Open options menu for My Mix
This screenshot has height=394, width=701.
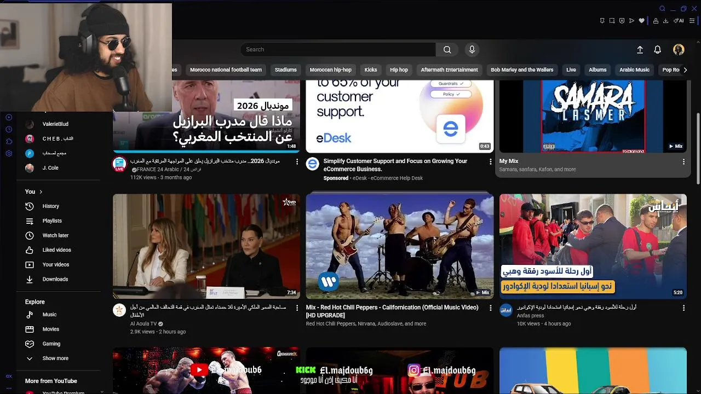(683, 162)
